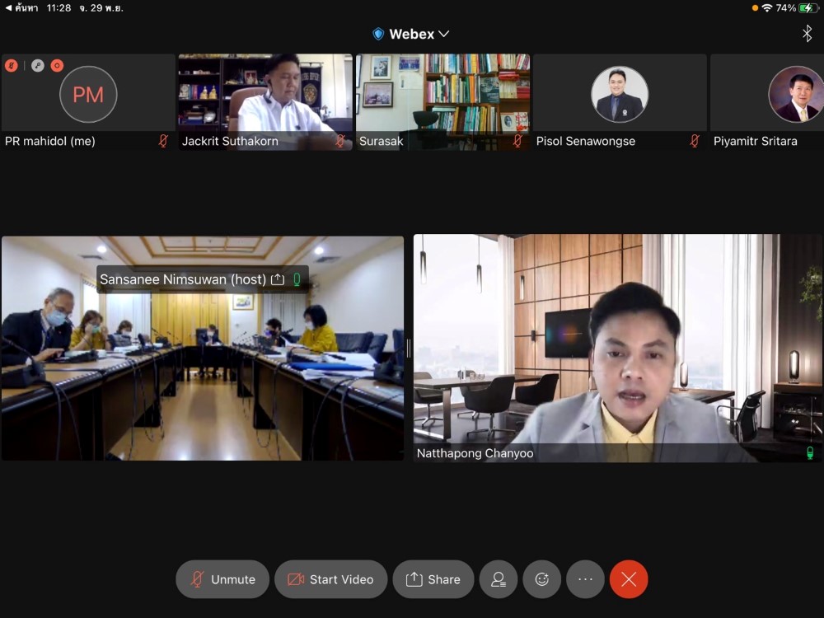824x618 pixels.
Task: Leave the meeting with red X button
Action: click(x=629, y=579)
